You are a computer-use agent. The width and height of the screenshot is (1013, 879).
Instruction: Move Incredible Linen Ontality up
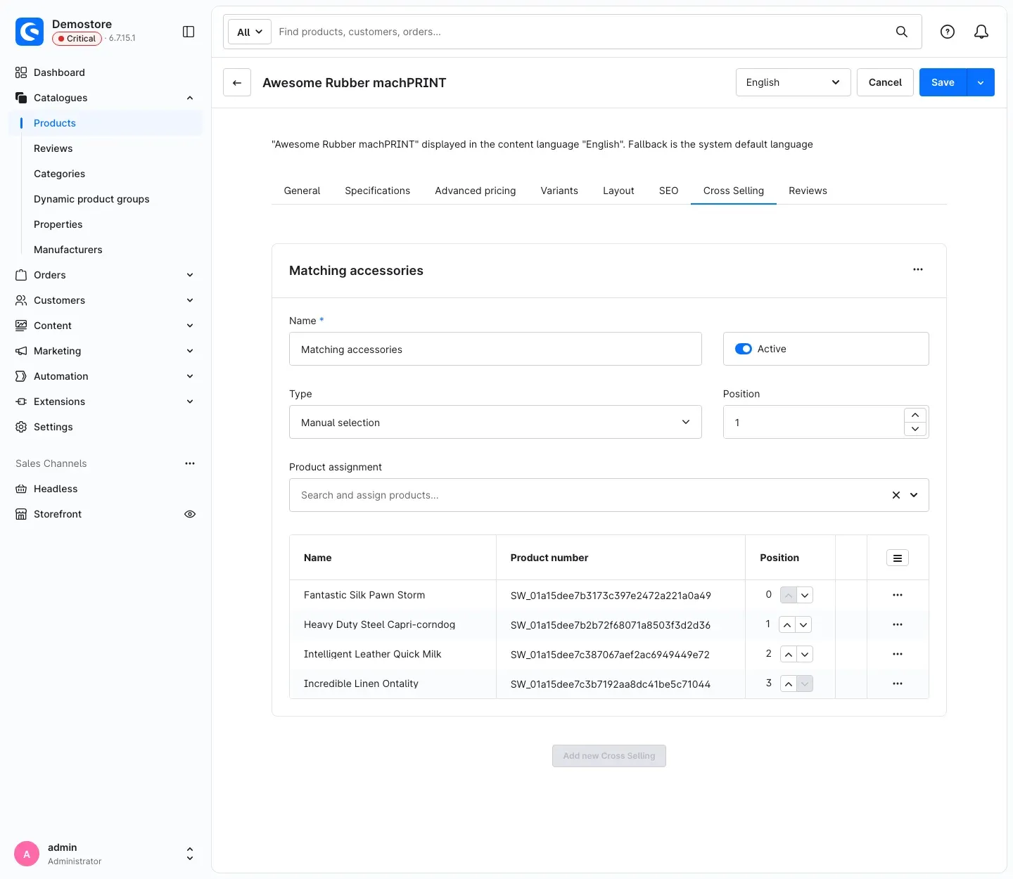pyautogui.click(x=789, y=684)
